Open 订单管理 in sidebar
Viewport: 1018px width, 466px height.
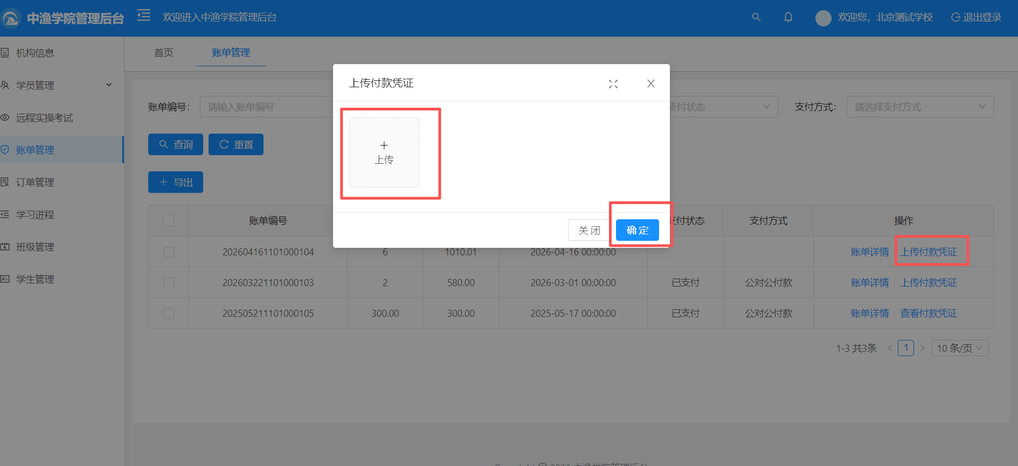pyautogui.click(x=62, y=182)
